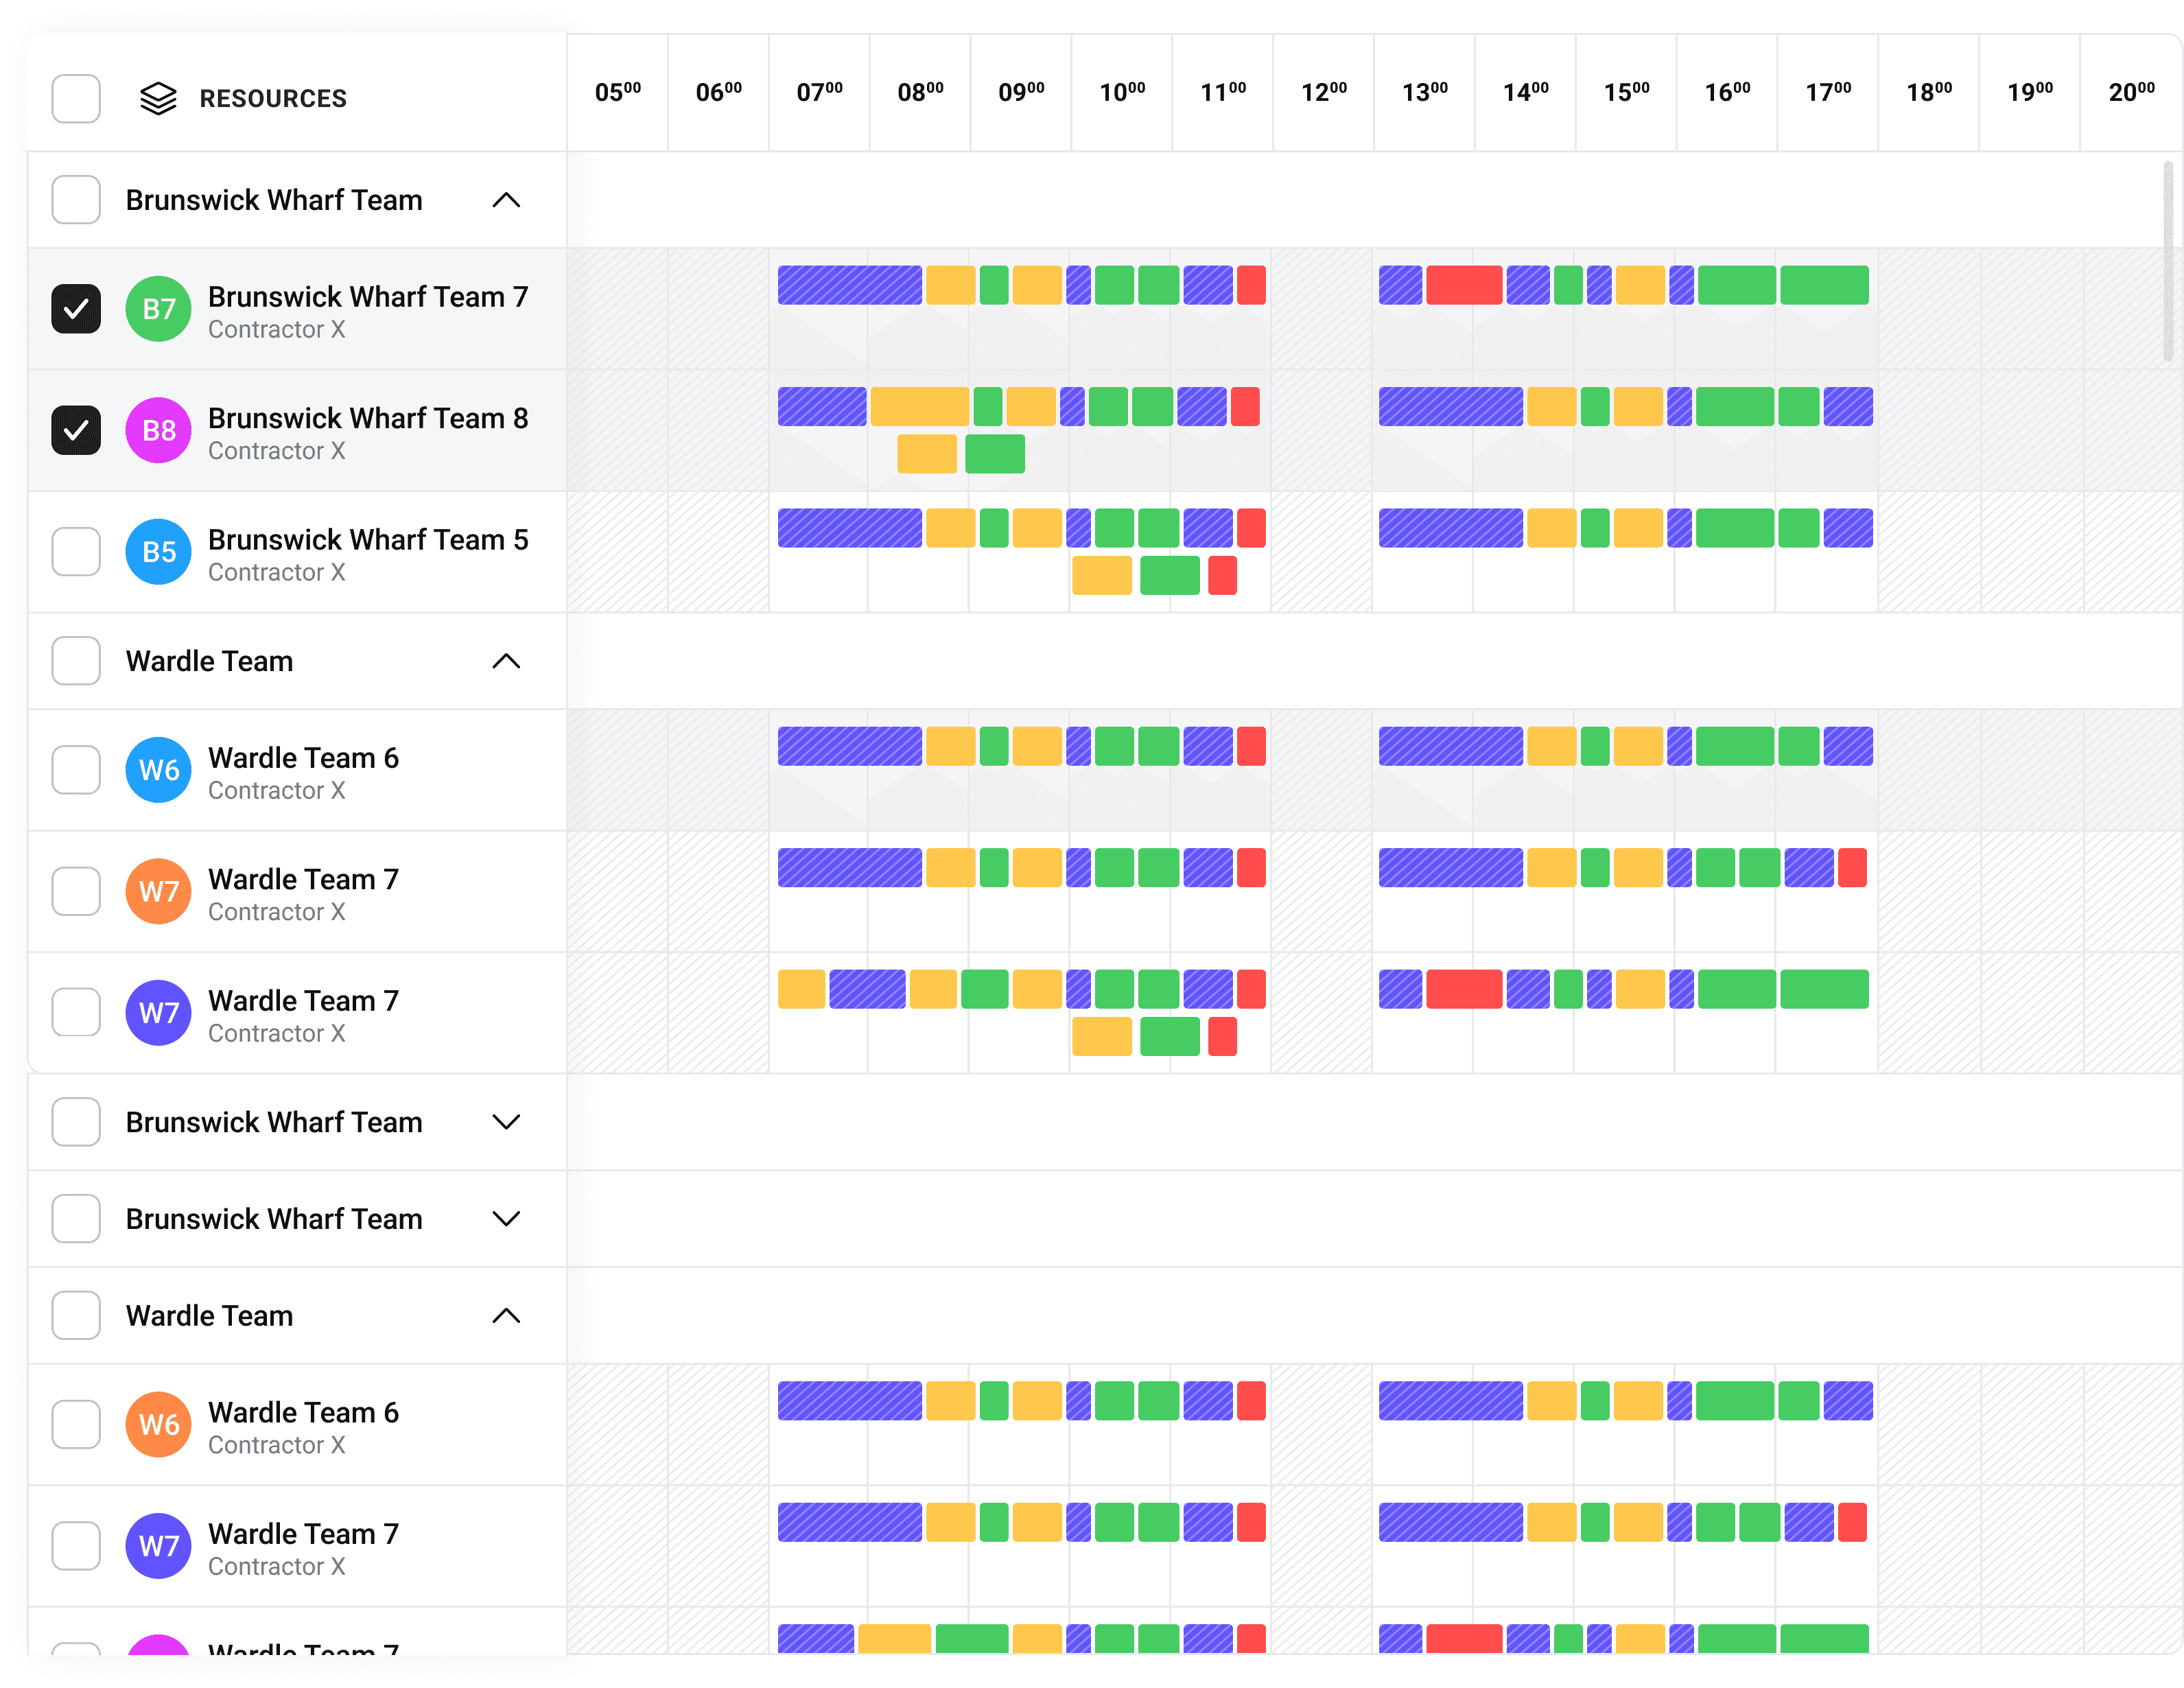The width and height of the screenshot is (2184, 1688).
Task: Select large red afternoon block in Brunswick Wharf Team 7
Action: click(1464, 285)
